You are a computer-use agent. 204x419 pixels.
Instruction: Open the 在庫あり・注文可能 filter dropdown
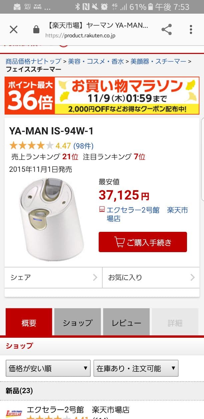pyautogui.click(x=136, y=368)
